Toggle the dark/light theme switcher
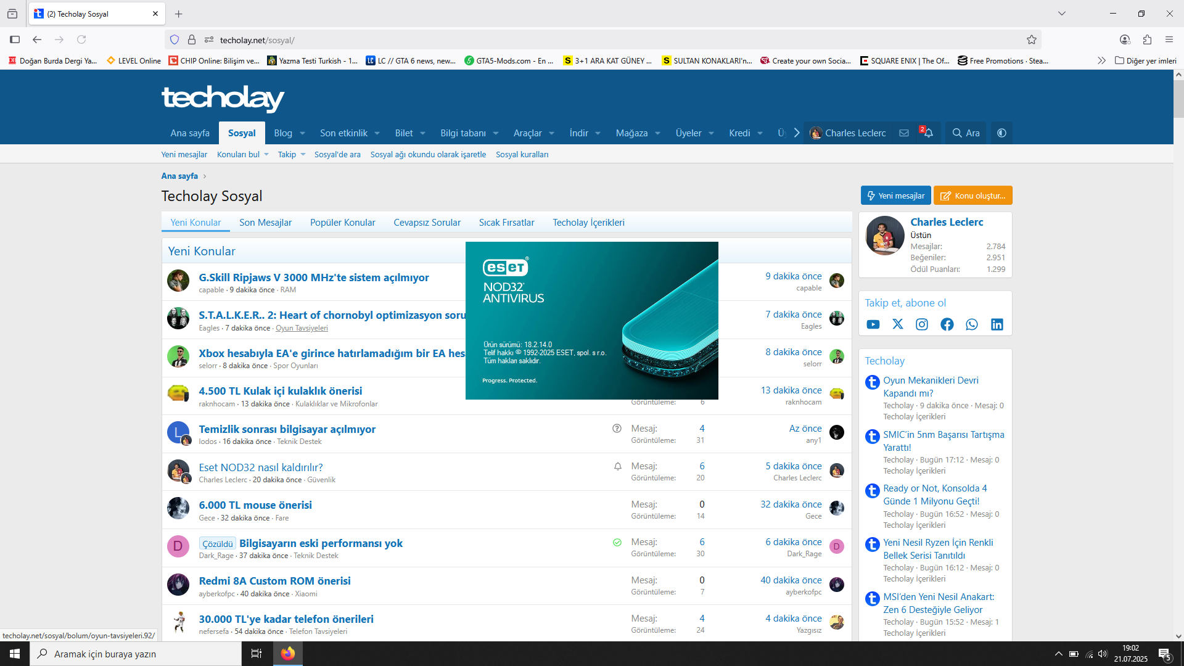1184x666 pixels. click(x=1001, y=133)
